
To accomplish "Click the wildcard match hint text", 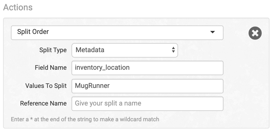I will (85, 119).
